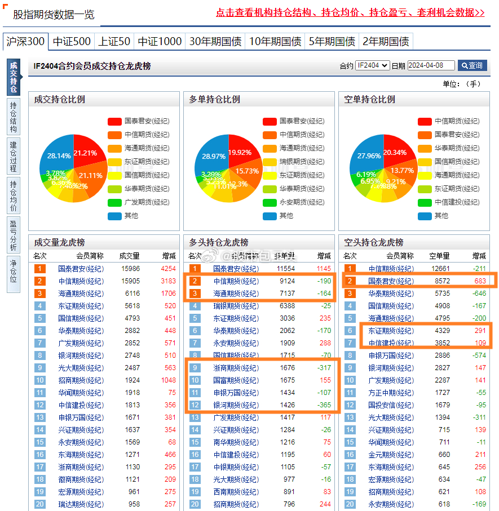The width and height of the screenshot is (499, 511).
Task: Open the 30年期国债 tab
Action: [x=215, y=41]
